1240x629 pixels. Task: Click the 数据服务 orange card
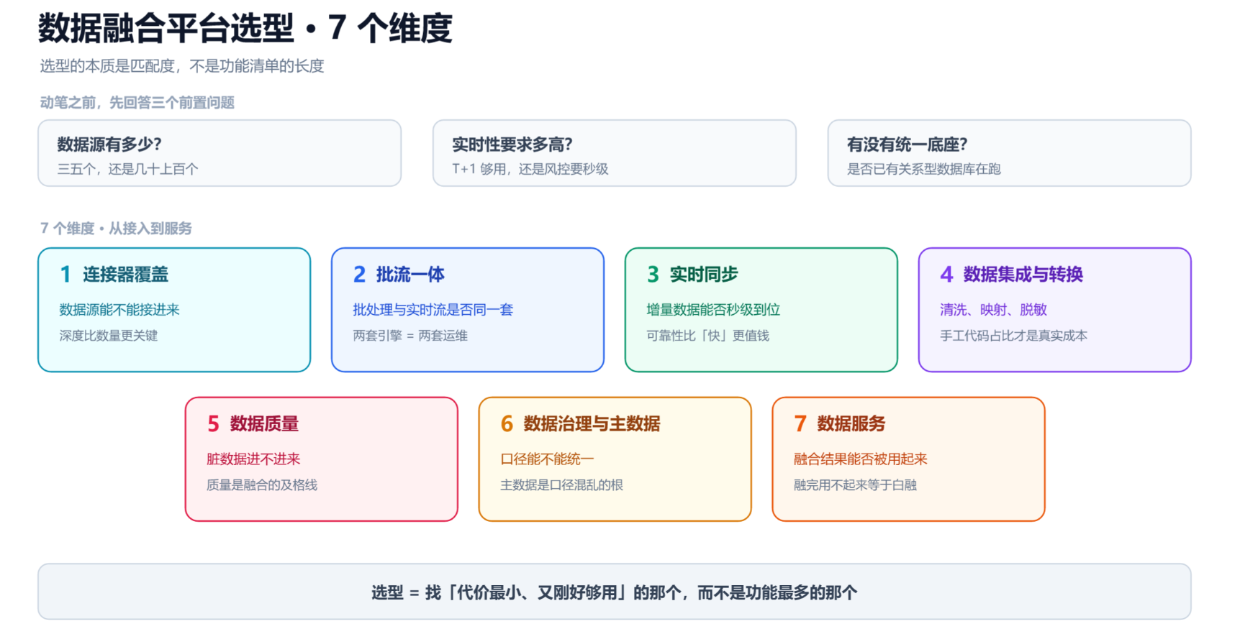[908, 459]
